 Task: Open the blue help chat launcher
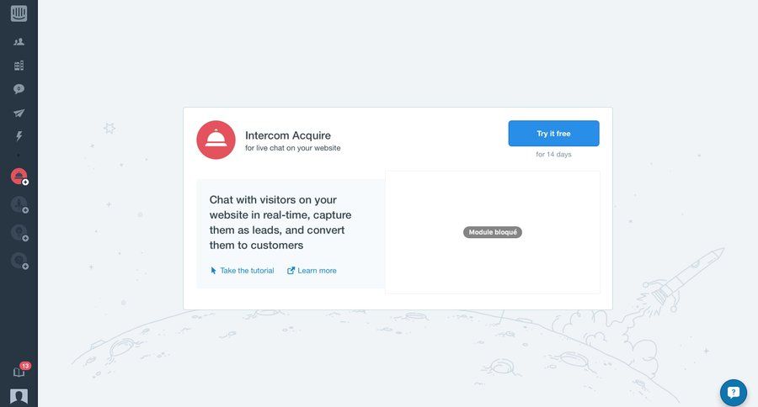pos(734,393)
